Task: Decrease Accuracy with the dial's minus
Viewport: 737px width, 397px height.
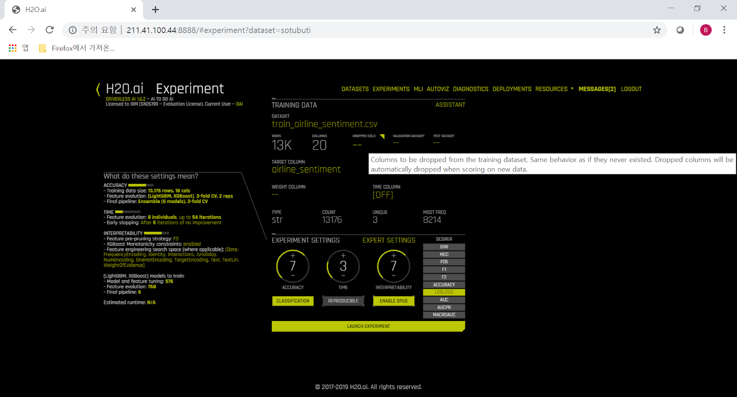Action: point(292,275)
